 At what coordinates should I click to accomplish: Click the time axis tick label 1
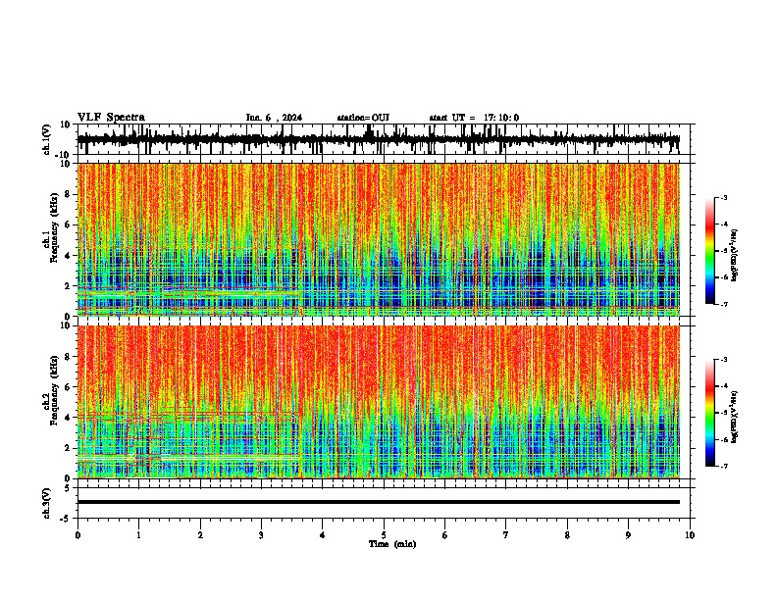(138, 535)
